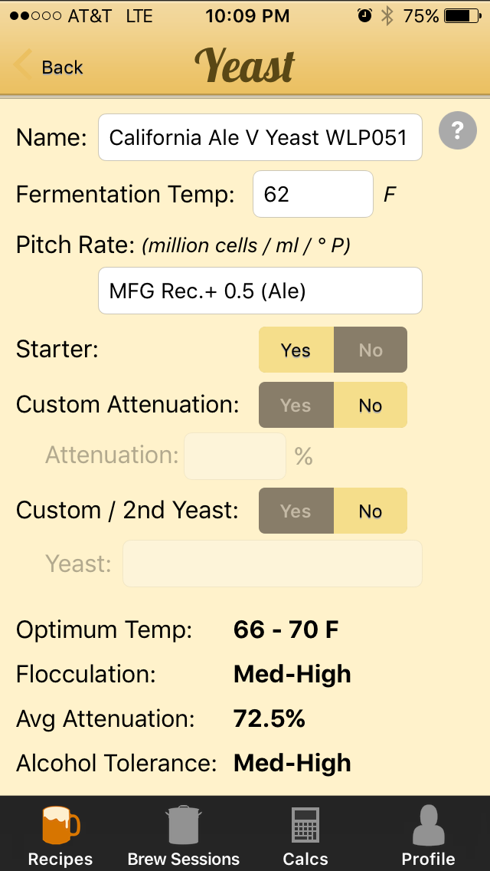Viewport: 490px width, 871px height.
Task: Set Custom / 2nd Yeast to Yes
Action: 296,511
